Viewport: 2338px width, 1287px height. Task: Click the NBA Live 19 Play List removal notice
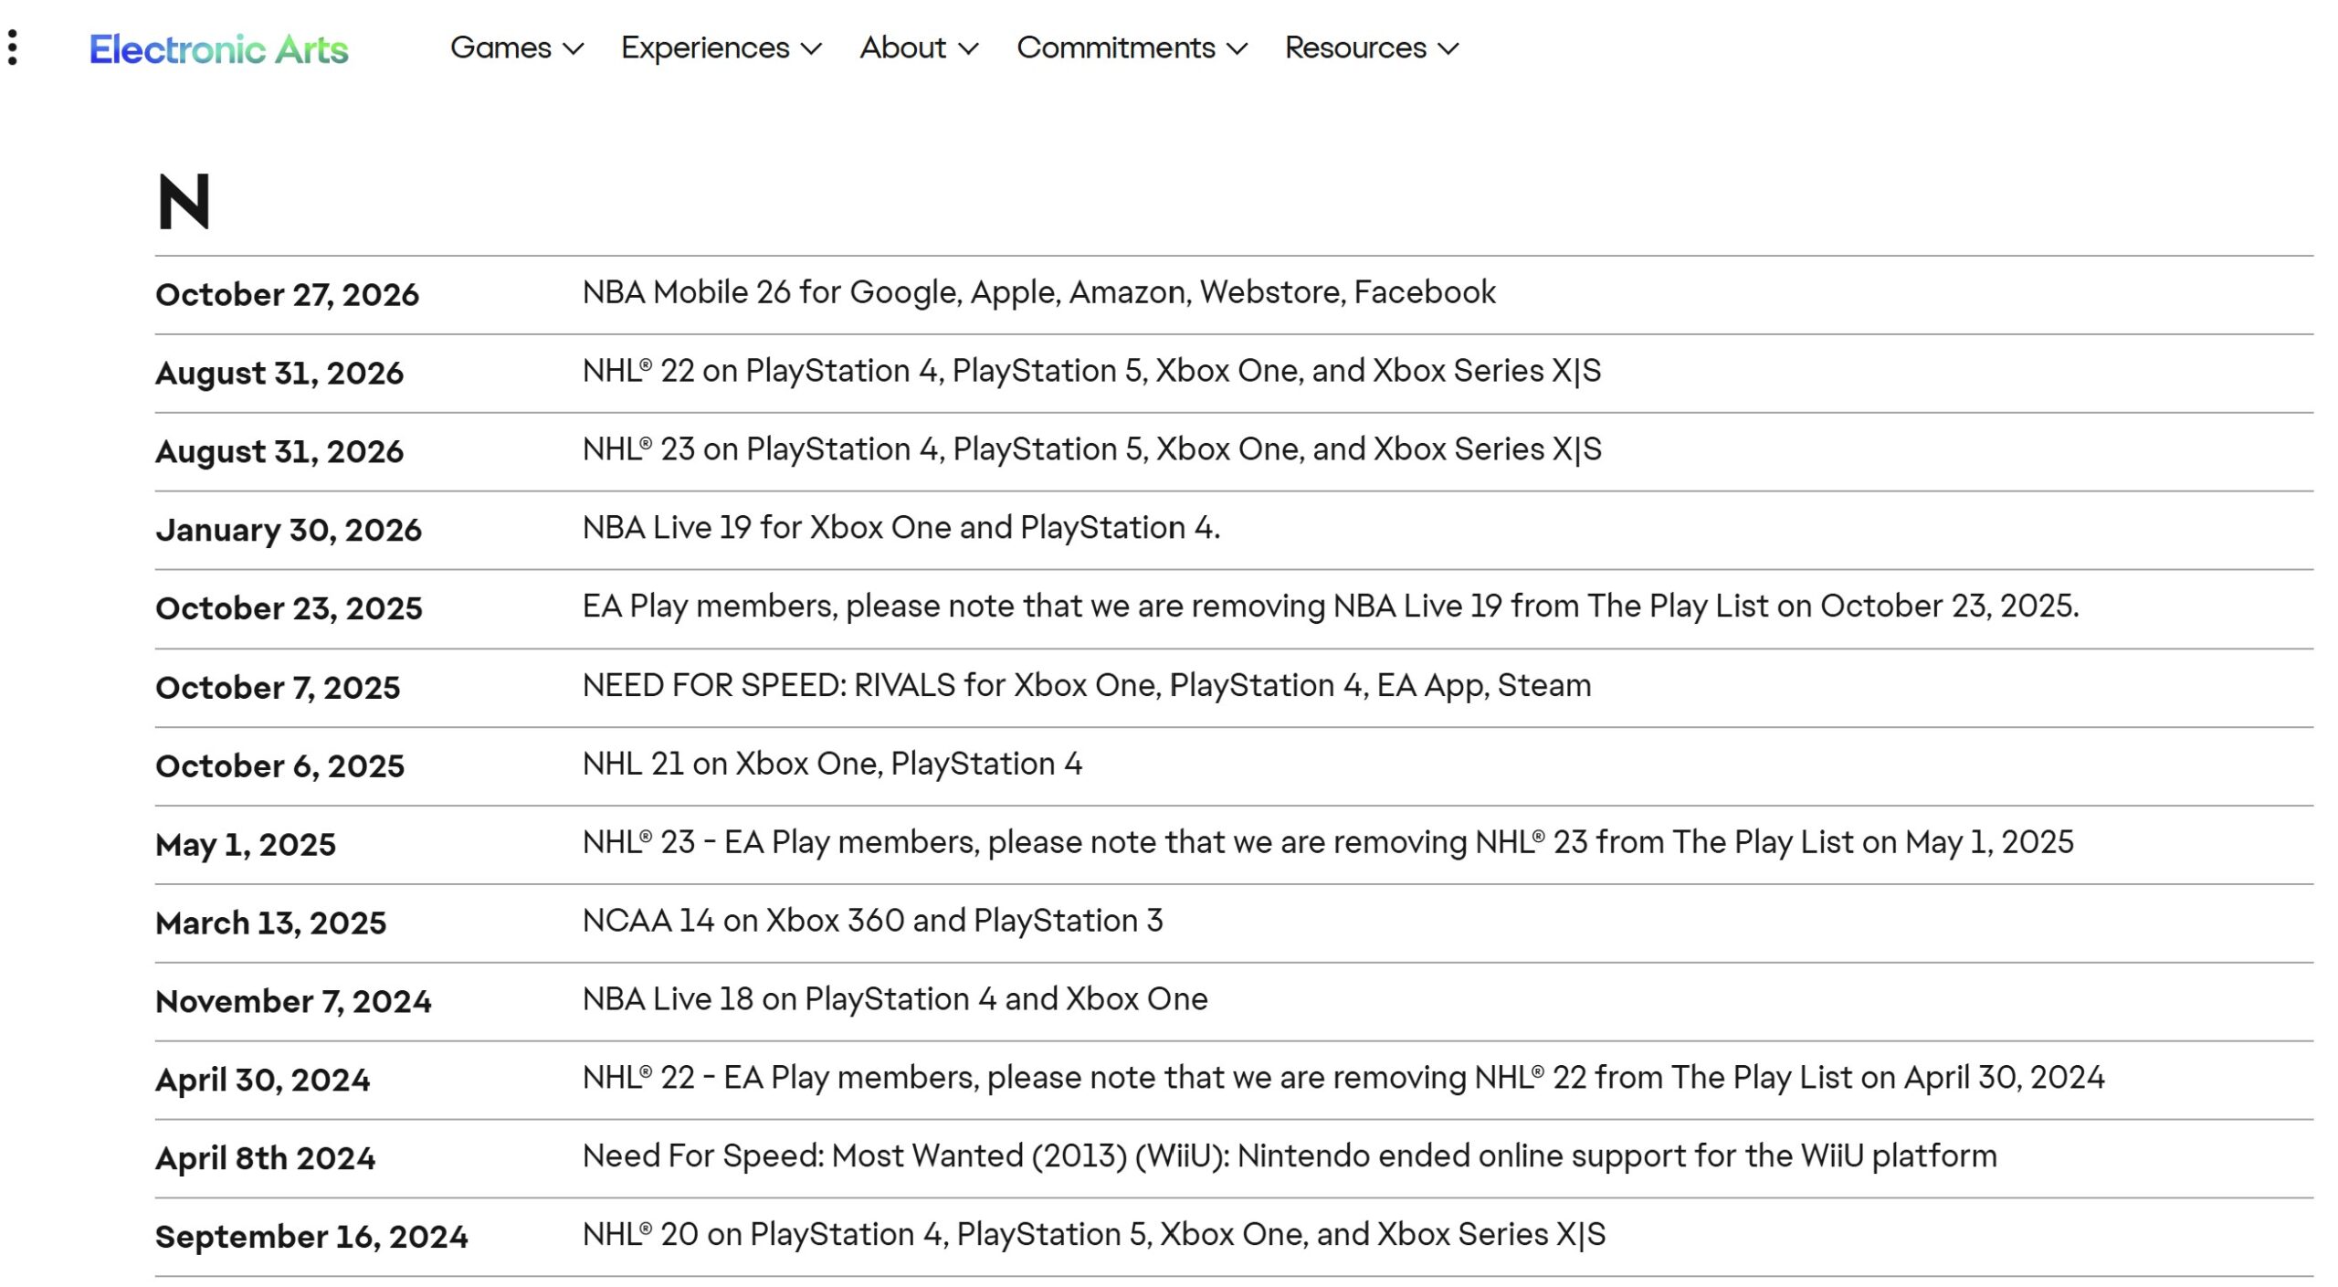point(1331,607)
